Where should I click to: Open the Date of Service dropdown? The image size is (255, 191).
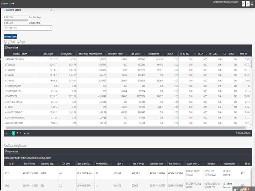coord(28,28)
